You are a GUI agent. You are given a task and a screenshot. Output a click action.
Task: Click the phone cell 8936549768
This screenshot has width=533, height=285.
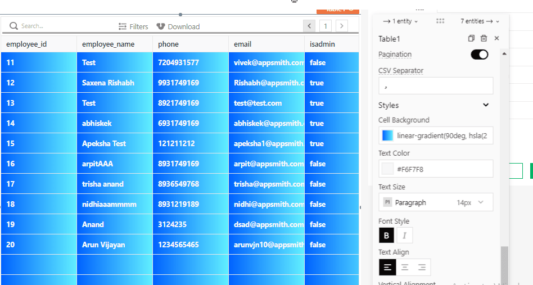tap(191, 184)
